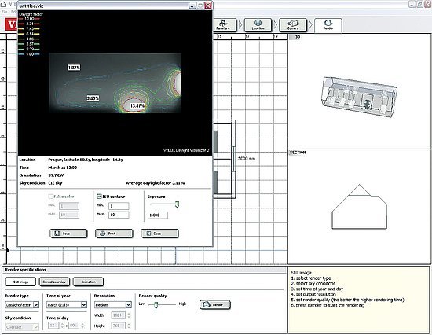Screen dimensions: 432x335
Task: Click the 3D house model preview
Action: [359, 96]
